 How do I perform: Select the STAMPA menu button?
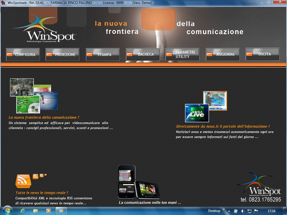click(x=103, y=55)
